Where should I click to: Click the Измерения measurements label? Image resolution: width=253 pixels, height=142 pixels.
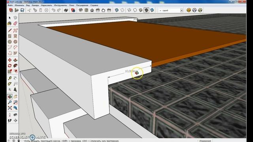(x=205, y=141)
